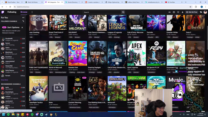This screenshot has height=117, width=208.
Task: Expand followed channels with Show More
Action: [x=5, y=80]
